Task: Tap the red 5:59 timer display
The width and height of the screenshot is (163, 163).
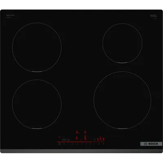Action: 101,139
